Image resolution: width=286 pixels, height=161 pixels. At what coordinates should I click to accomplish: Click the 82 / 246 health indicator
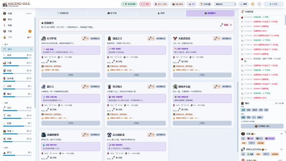[161, 4]
